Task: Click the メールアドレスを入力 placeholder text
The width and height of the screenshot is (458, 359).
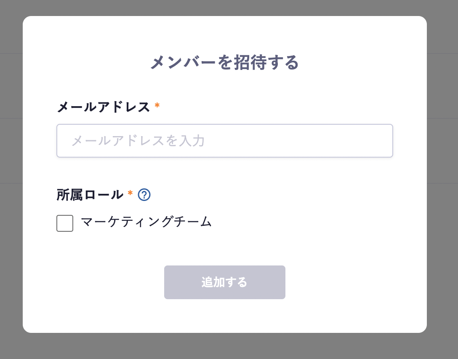Action: [x=138, y=141]
